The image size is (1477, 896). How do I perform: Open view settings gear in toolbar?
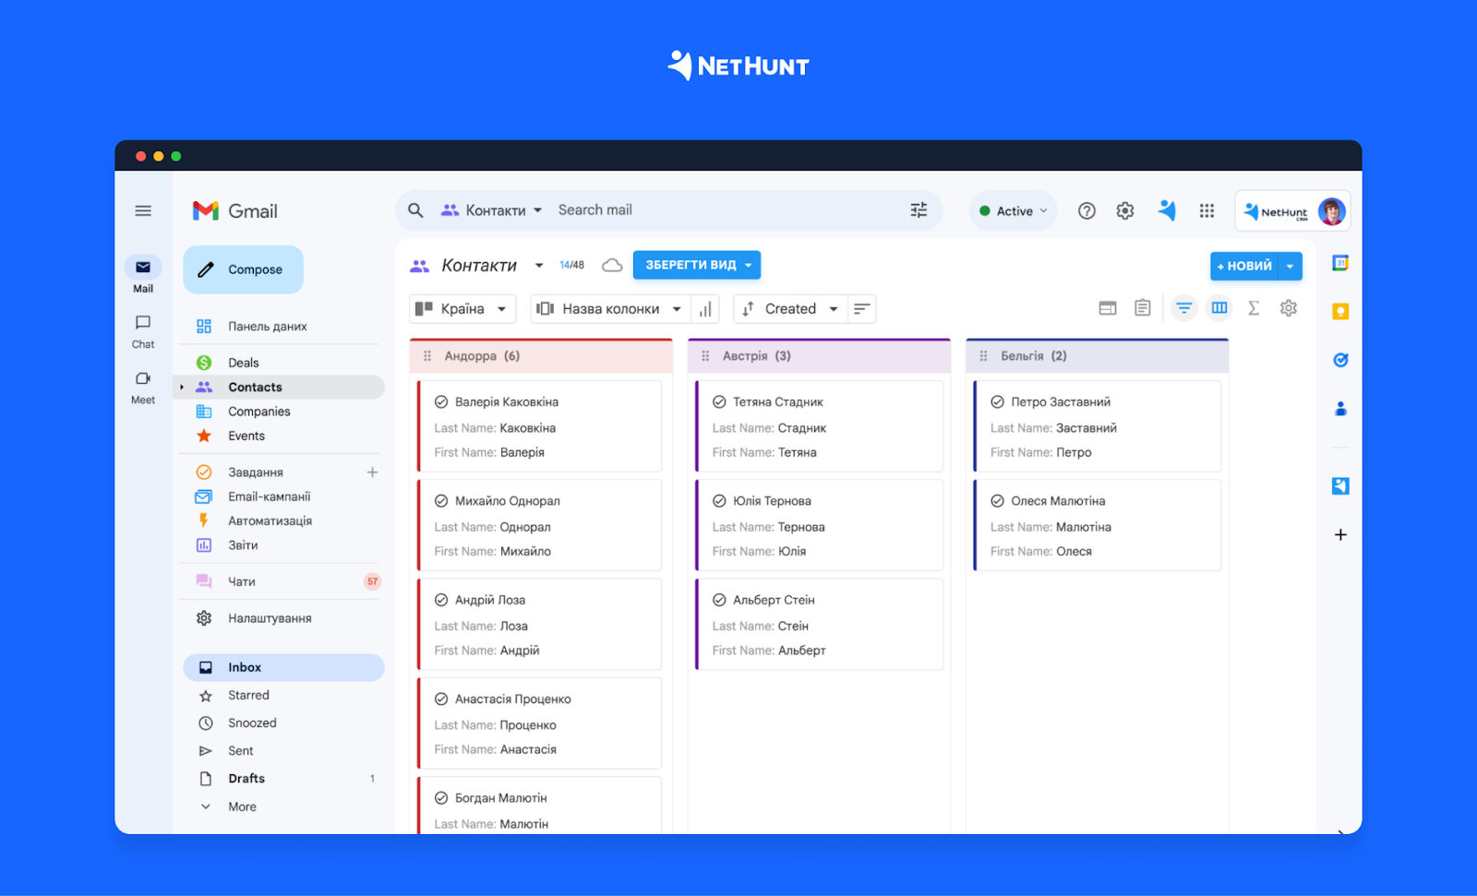pos(1289,308)
